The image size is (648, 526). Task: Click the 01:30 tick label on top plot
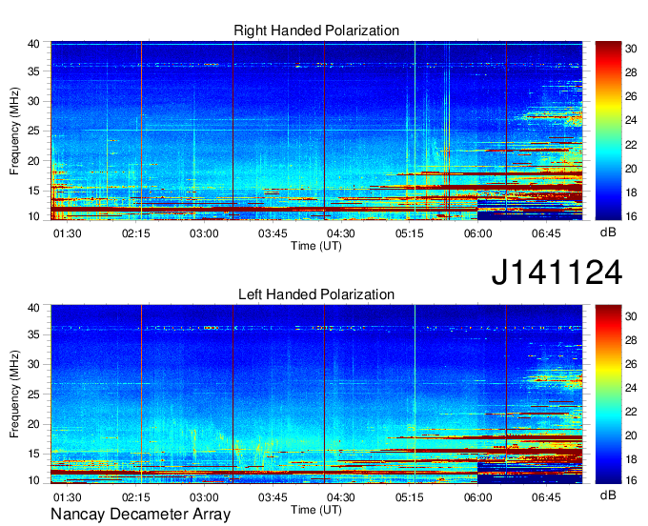pos(68,233)
